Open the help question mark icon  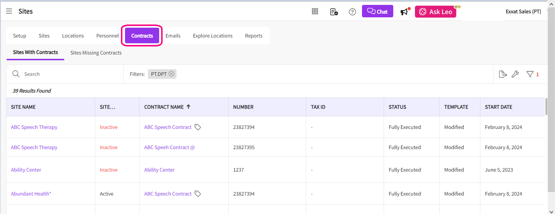point(352,12)
